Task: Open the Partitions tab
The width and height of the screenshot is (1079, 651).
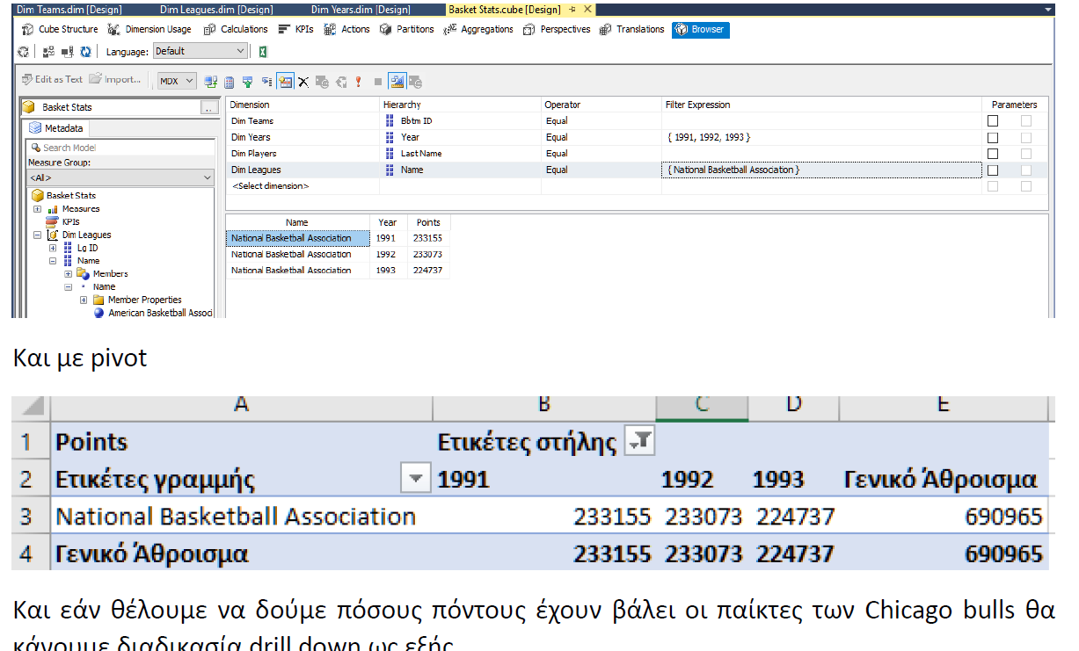Action: tap(406, 29)
